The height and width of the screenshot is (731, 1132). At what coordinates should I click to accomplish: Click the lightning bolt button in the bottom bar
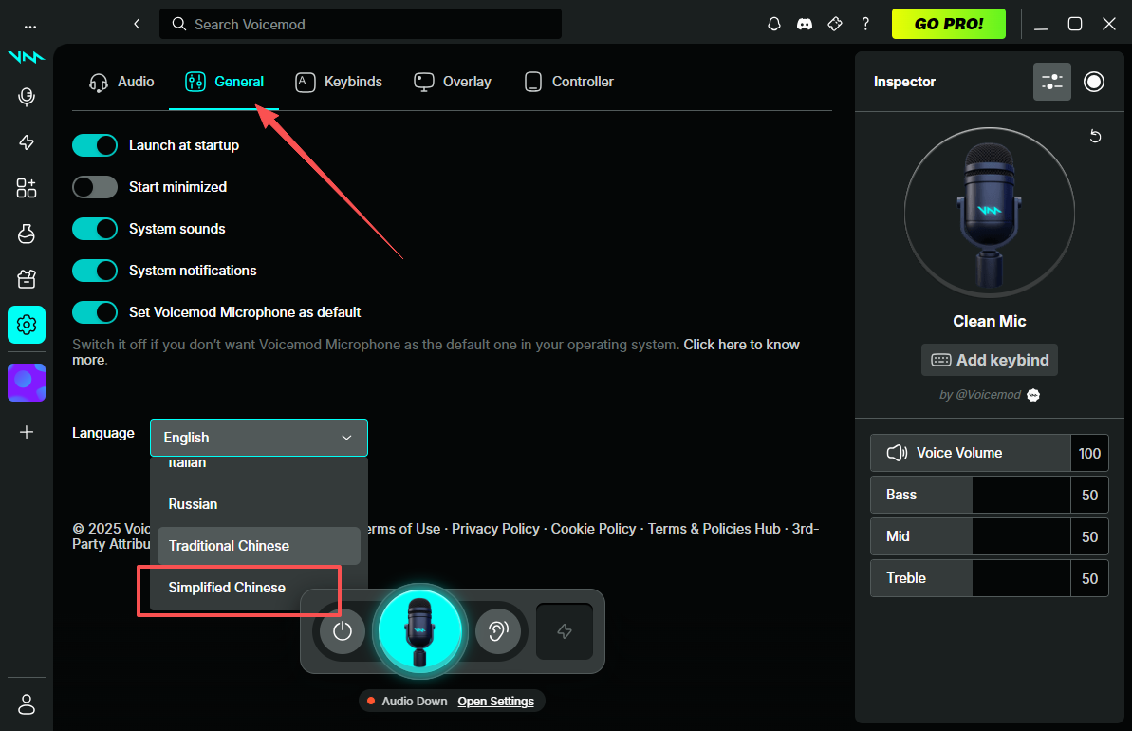pos(565,631)
